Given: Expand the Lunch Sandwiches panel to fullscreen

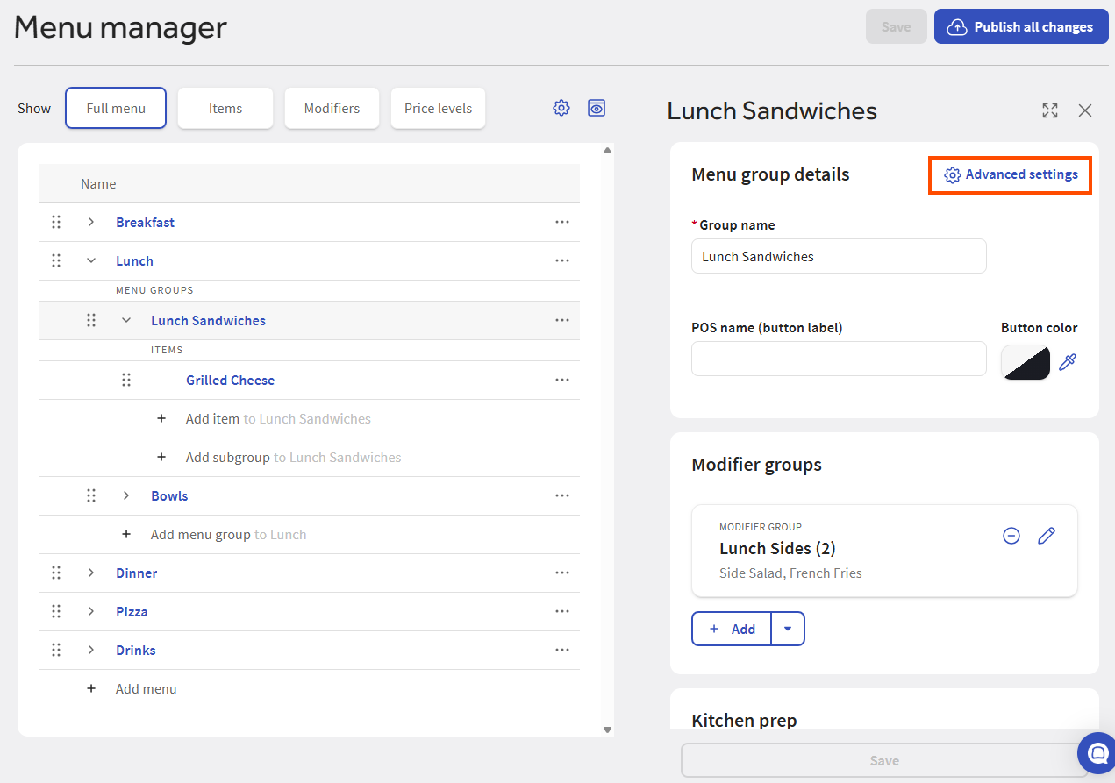Looking at the screenshot, I should click(1050, 110).
